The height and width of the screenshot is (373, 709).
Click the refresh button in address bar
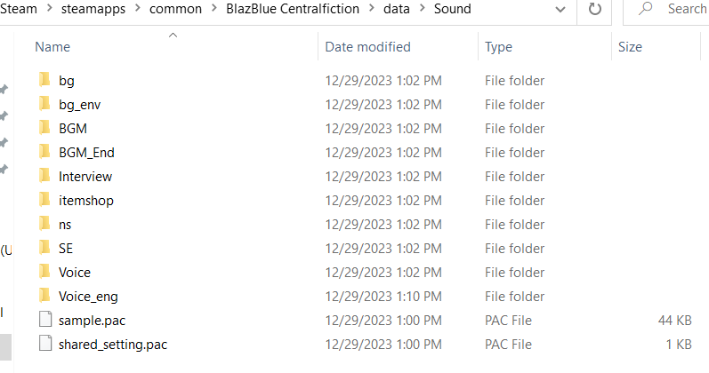click(x=593, y=9)
